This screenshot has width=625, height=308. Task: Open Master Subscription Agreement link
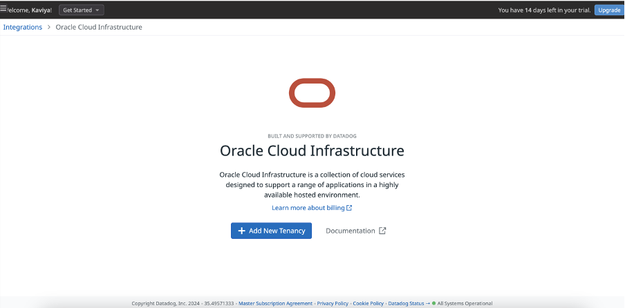[x=275, y=303]
